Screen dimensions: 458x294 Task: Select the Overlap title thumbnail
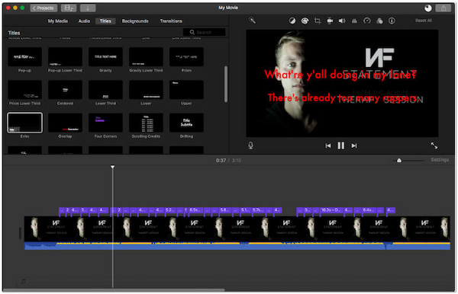65,123
